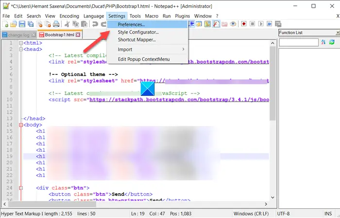Print the file using the printer icon
The height and width of the screenshot is (218, 340).
pos(56,24)
